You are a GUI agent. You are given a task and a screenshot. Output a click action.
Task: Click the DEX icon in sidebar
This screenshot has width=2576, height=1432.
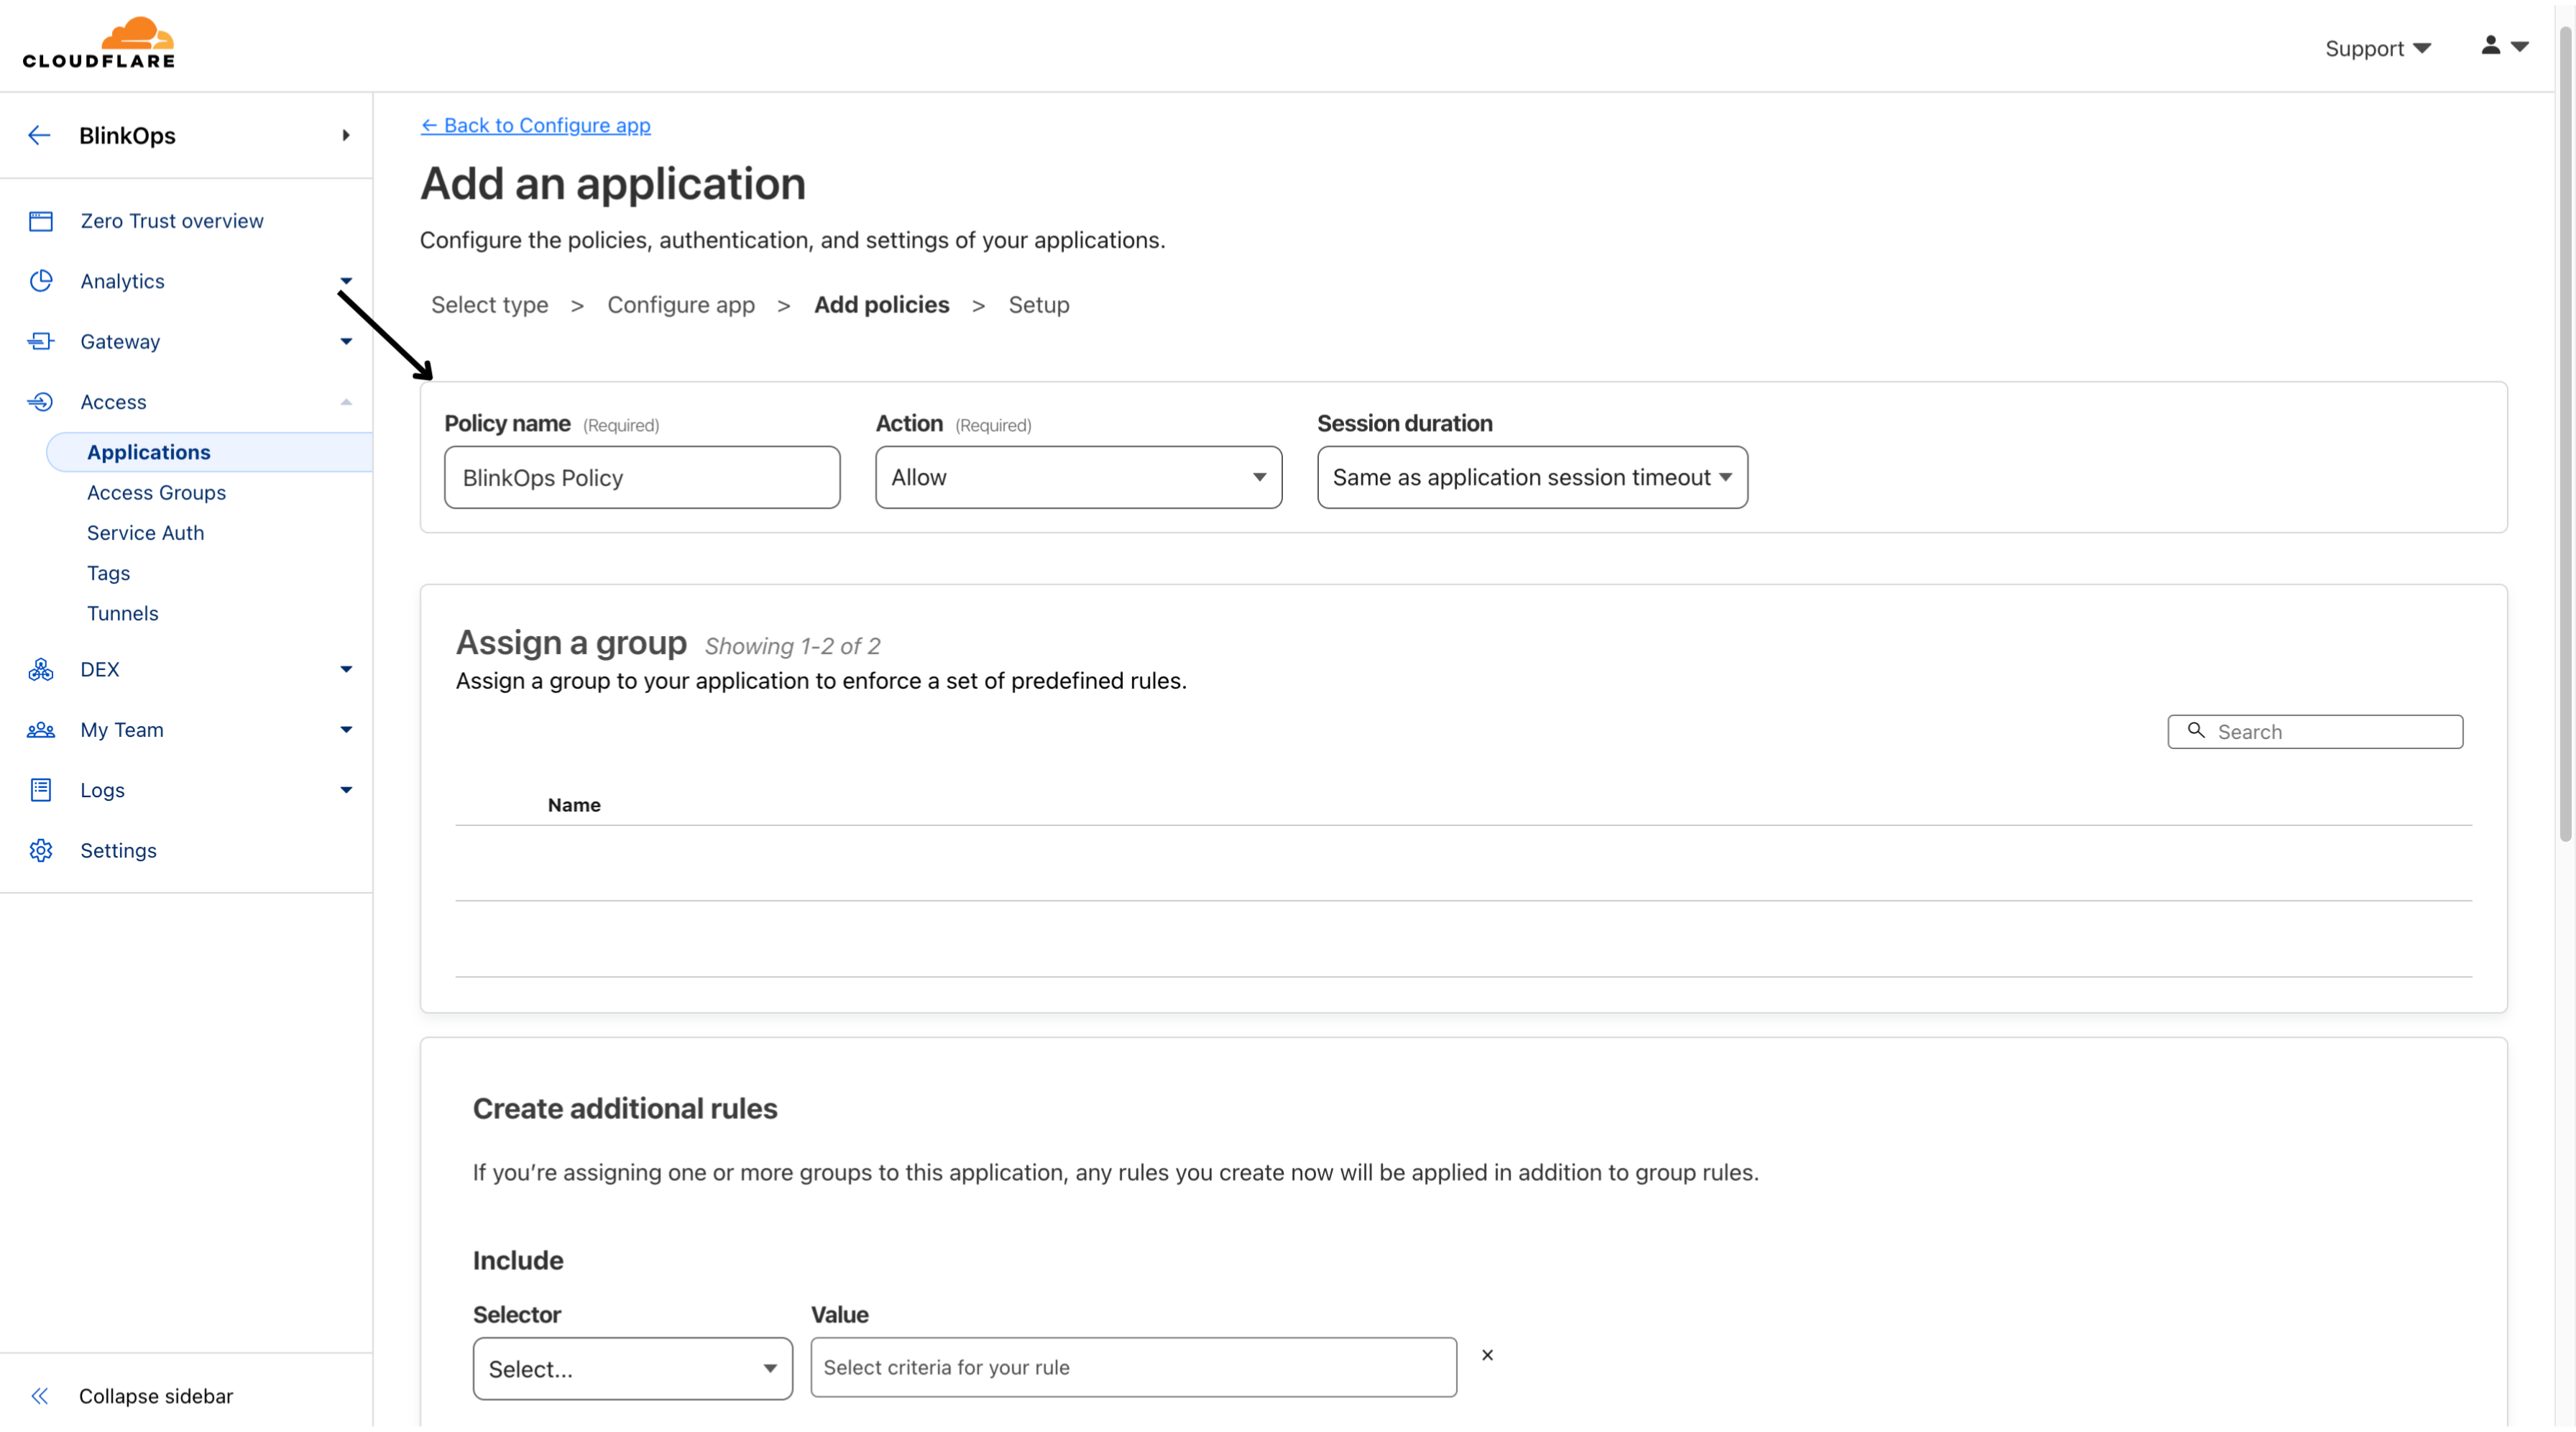41,669
